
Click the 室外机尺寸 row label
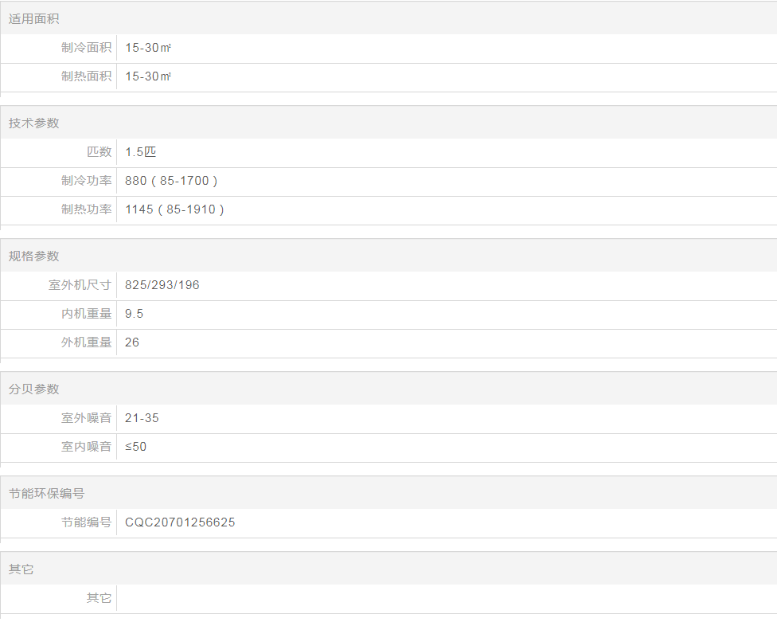(x=80, y=285)
